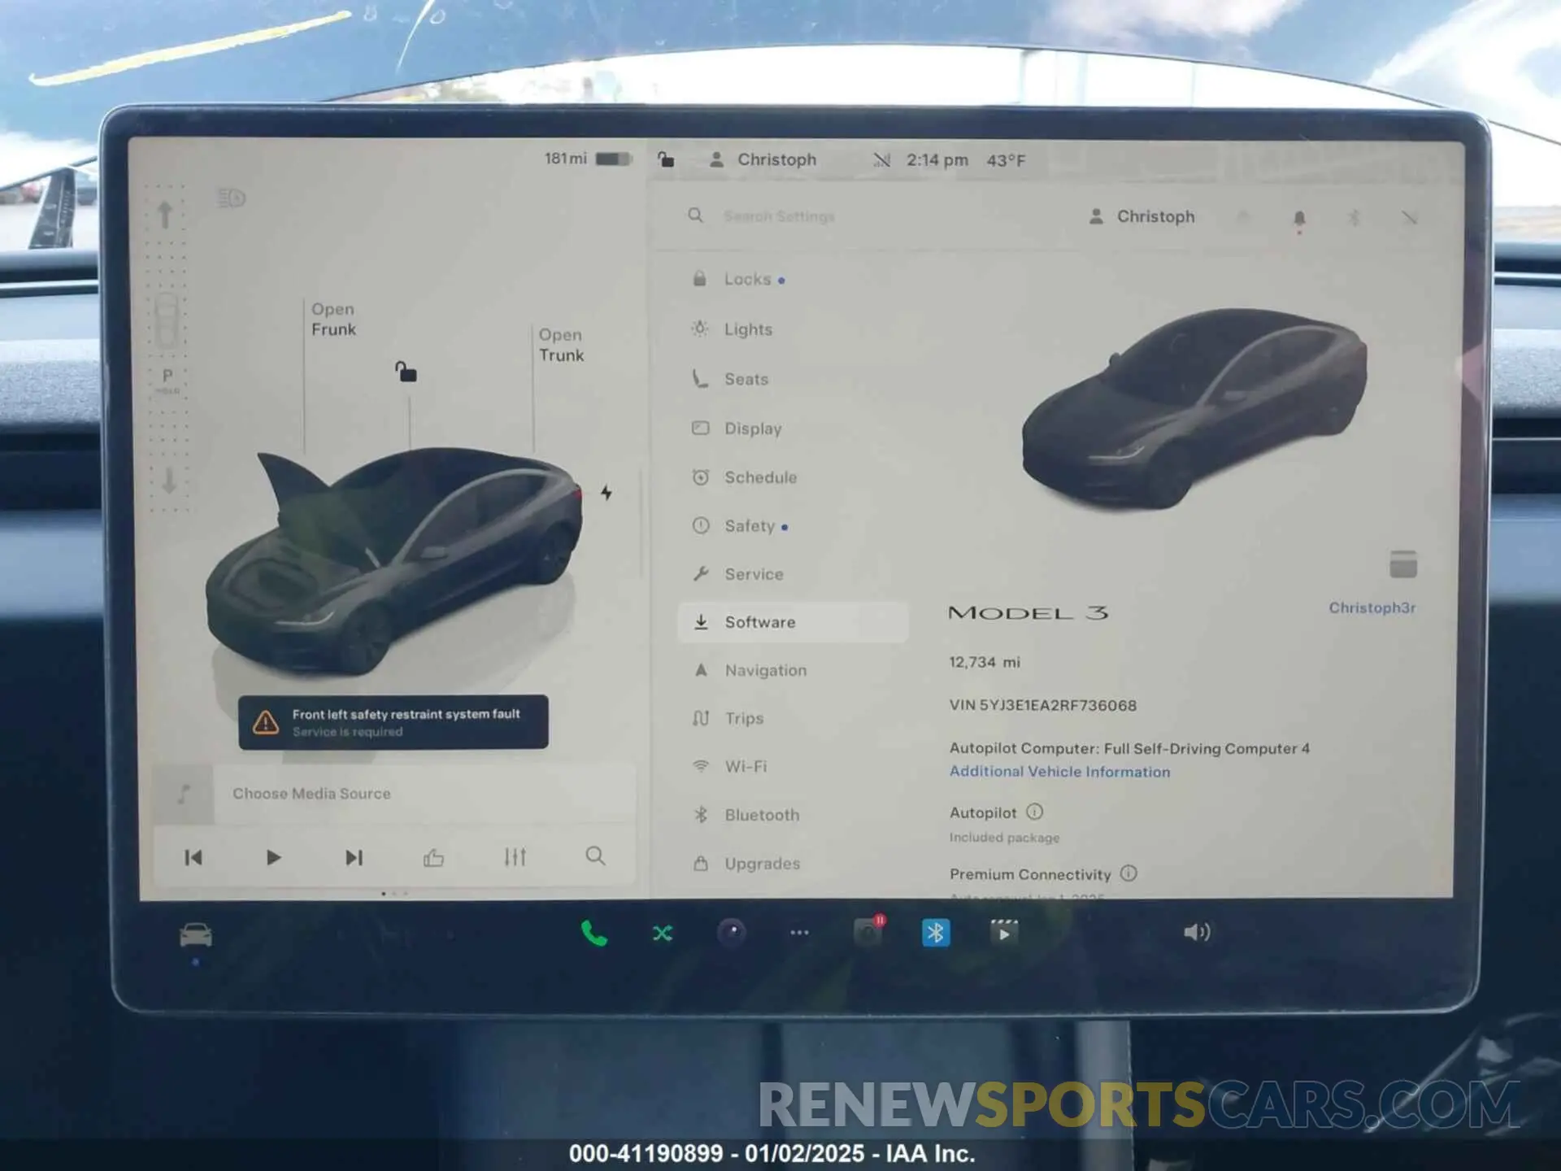Skip to next track

pos(354,857)
